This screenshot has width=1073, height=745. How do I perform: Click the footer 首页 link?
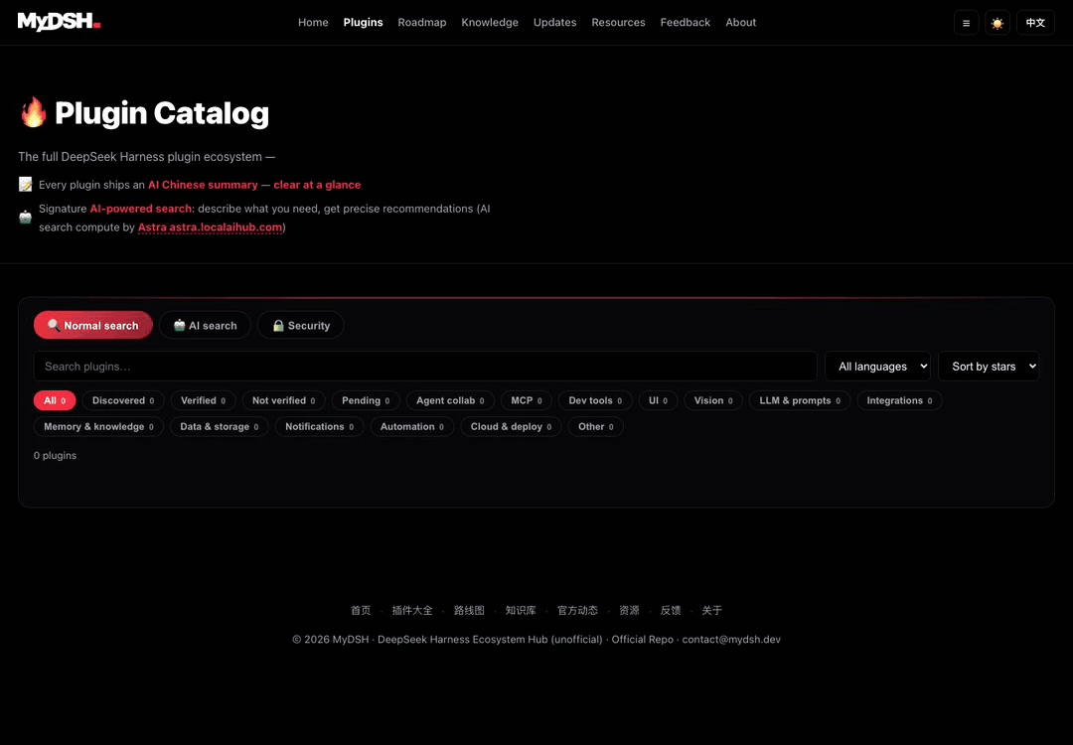[x=361, y=610]
